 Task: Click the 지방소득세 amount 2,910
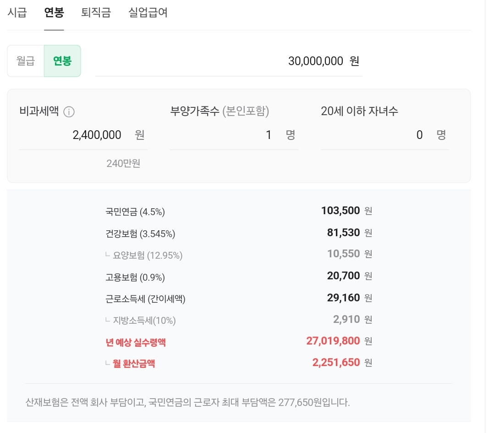pos(346,320)
